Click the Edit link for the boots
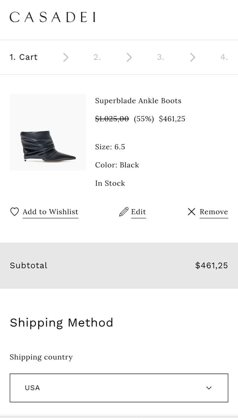 [138, 212]
